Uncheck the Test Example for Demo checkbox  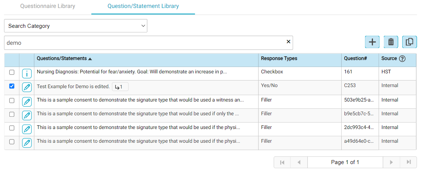click(12, 86)
